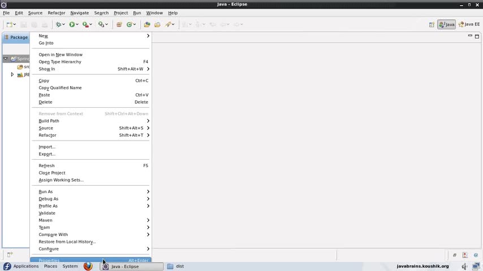Image resolution: width=483 pixels, height=271 pixels.
Task: Expand the Debug As submenu
Action: [90, 199]
